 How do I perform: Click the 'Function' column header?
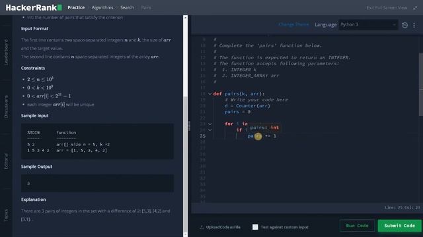pos(66,132)
